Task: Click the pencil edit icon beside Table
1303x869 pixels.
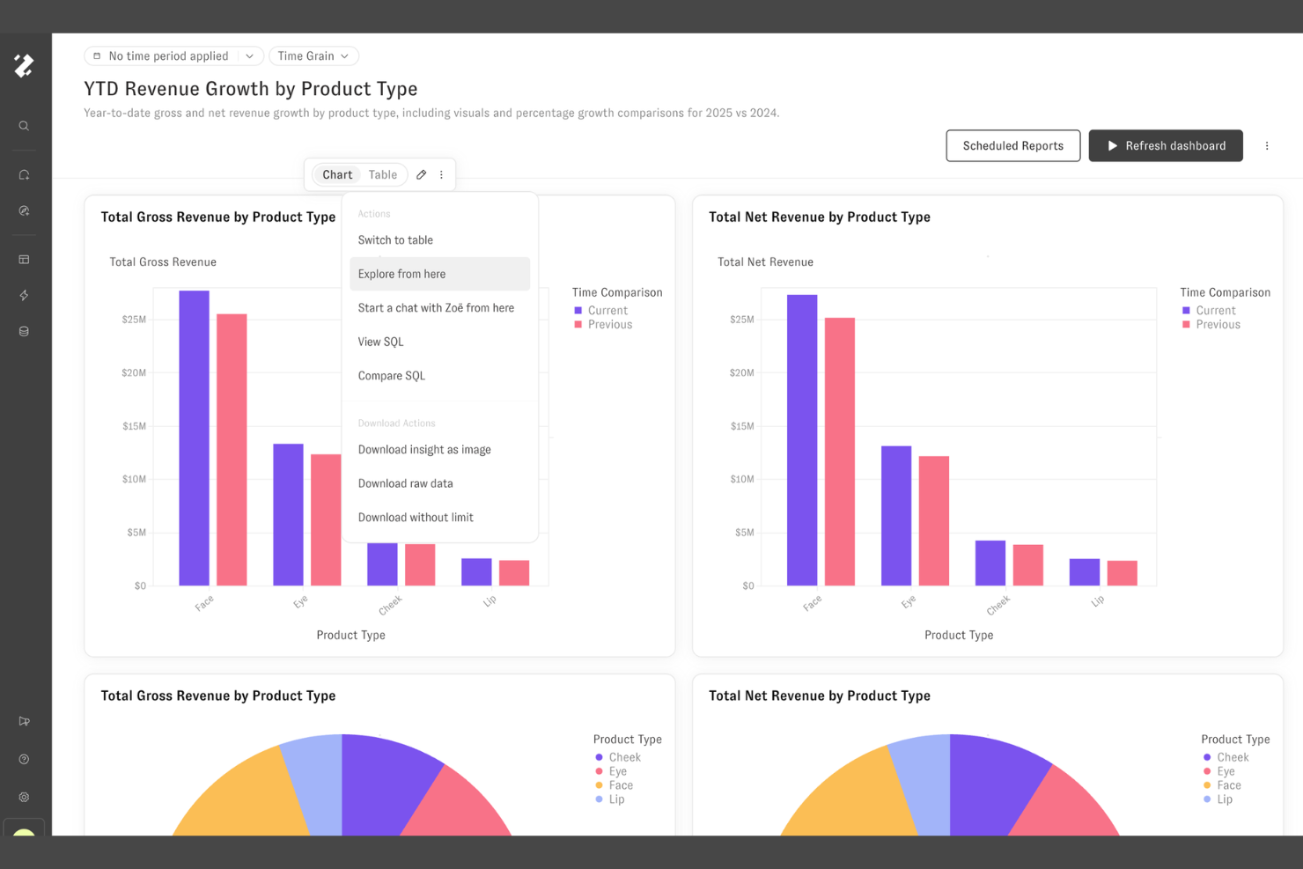Action: 422,174
